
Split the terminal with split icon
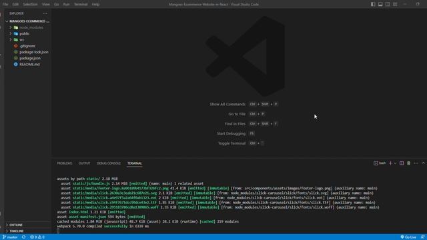[x=402, y=163]
